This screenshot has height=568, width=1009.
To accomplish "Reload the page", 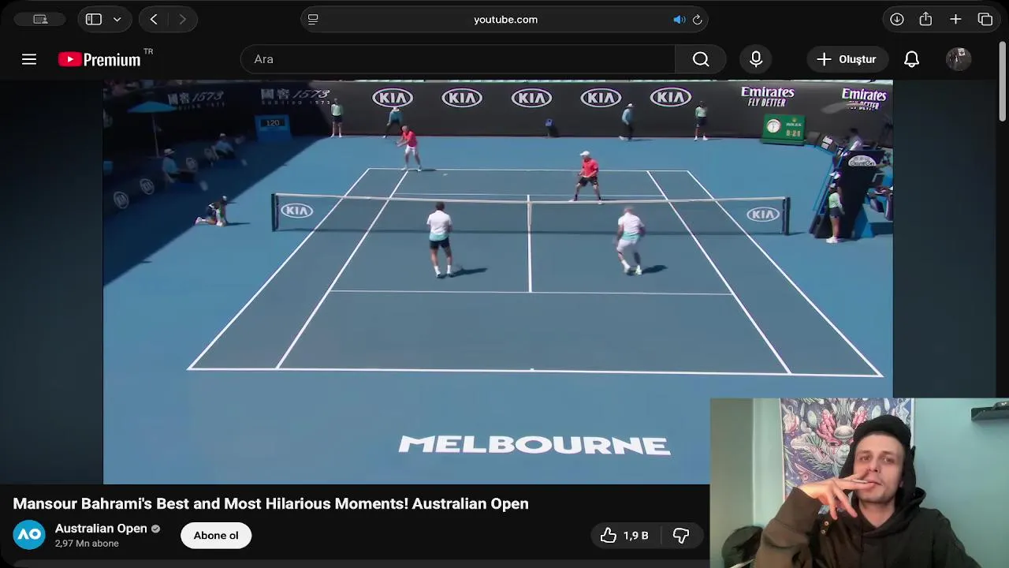I will tap(697, 19).
